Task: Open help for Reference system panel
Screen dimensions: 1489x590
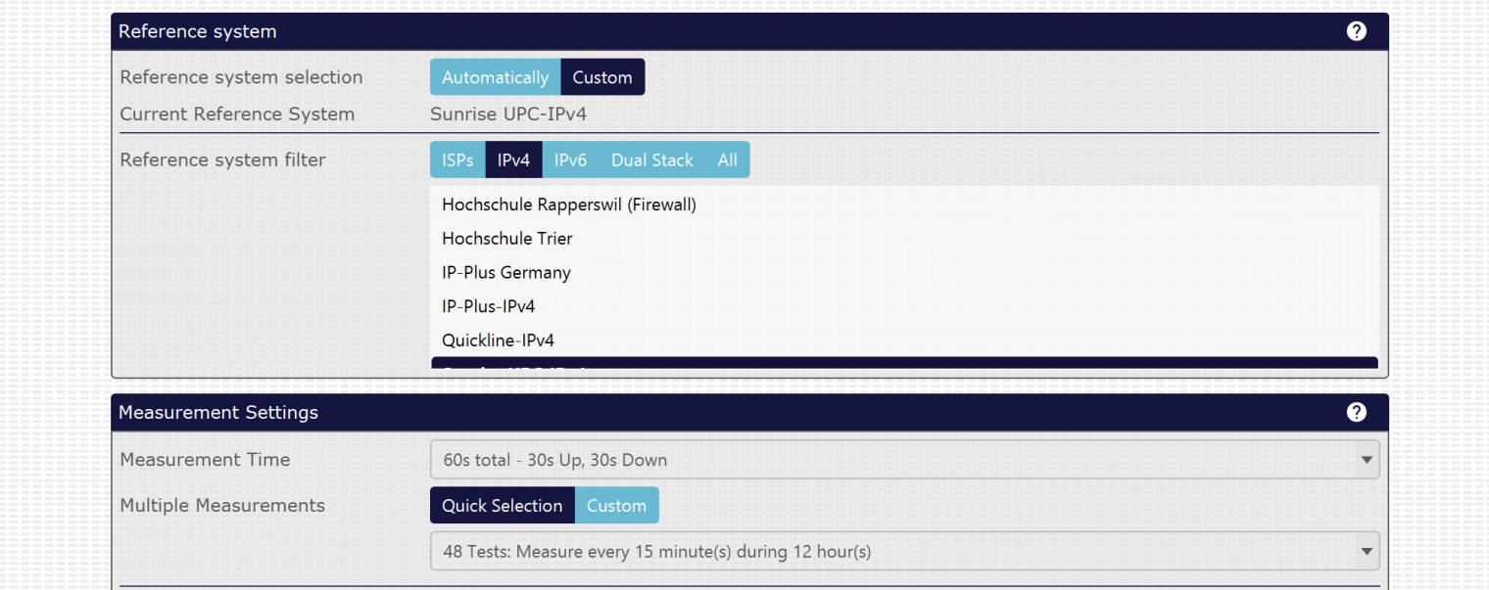Action: point(1356,31)
